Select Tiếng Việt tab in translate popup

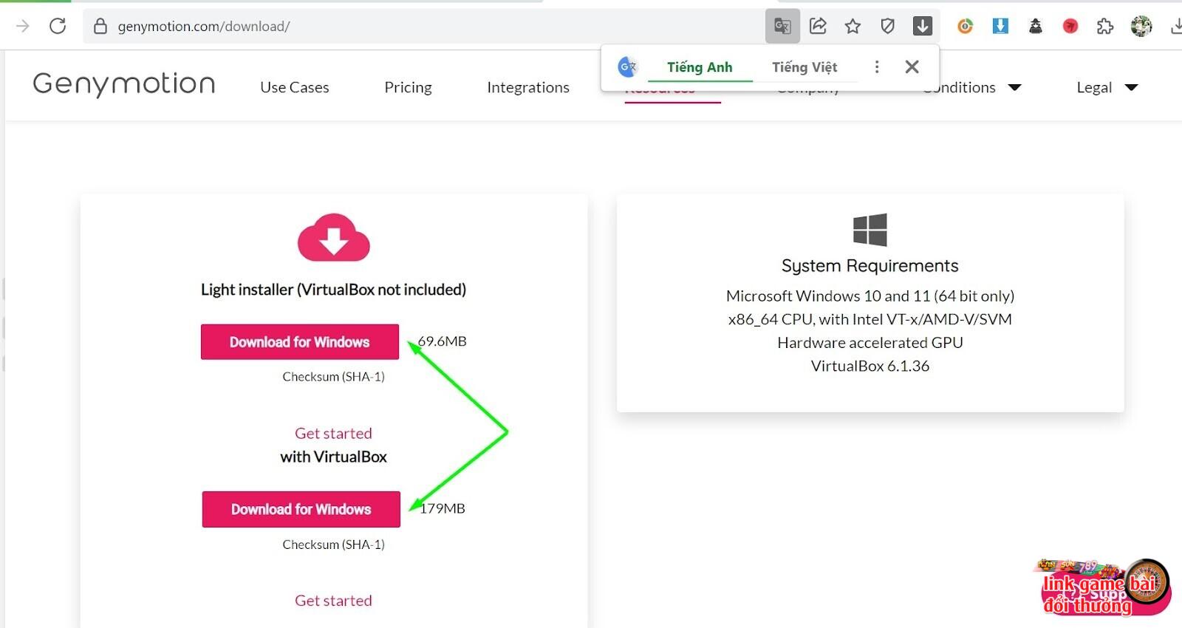[x=804, y=67]
